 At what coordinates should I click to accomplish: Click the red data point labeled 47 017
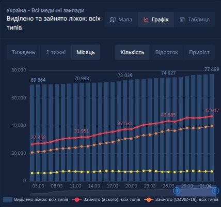(x=212, y=116)
